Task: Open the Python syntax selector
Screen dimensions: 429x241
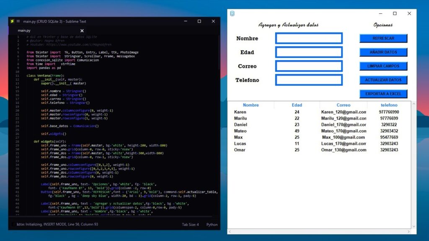Action: tap(212, 225)
